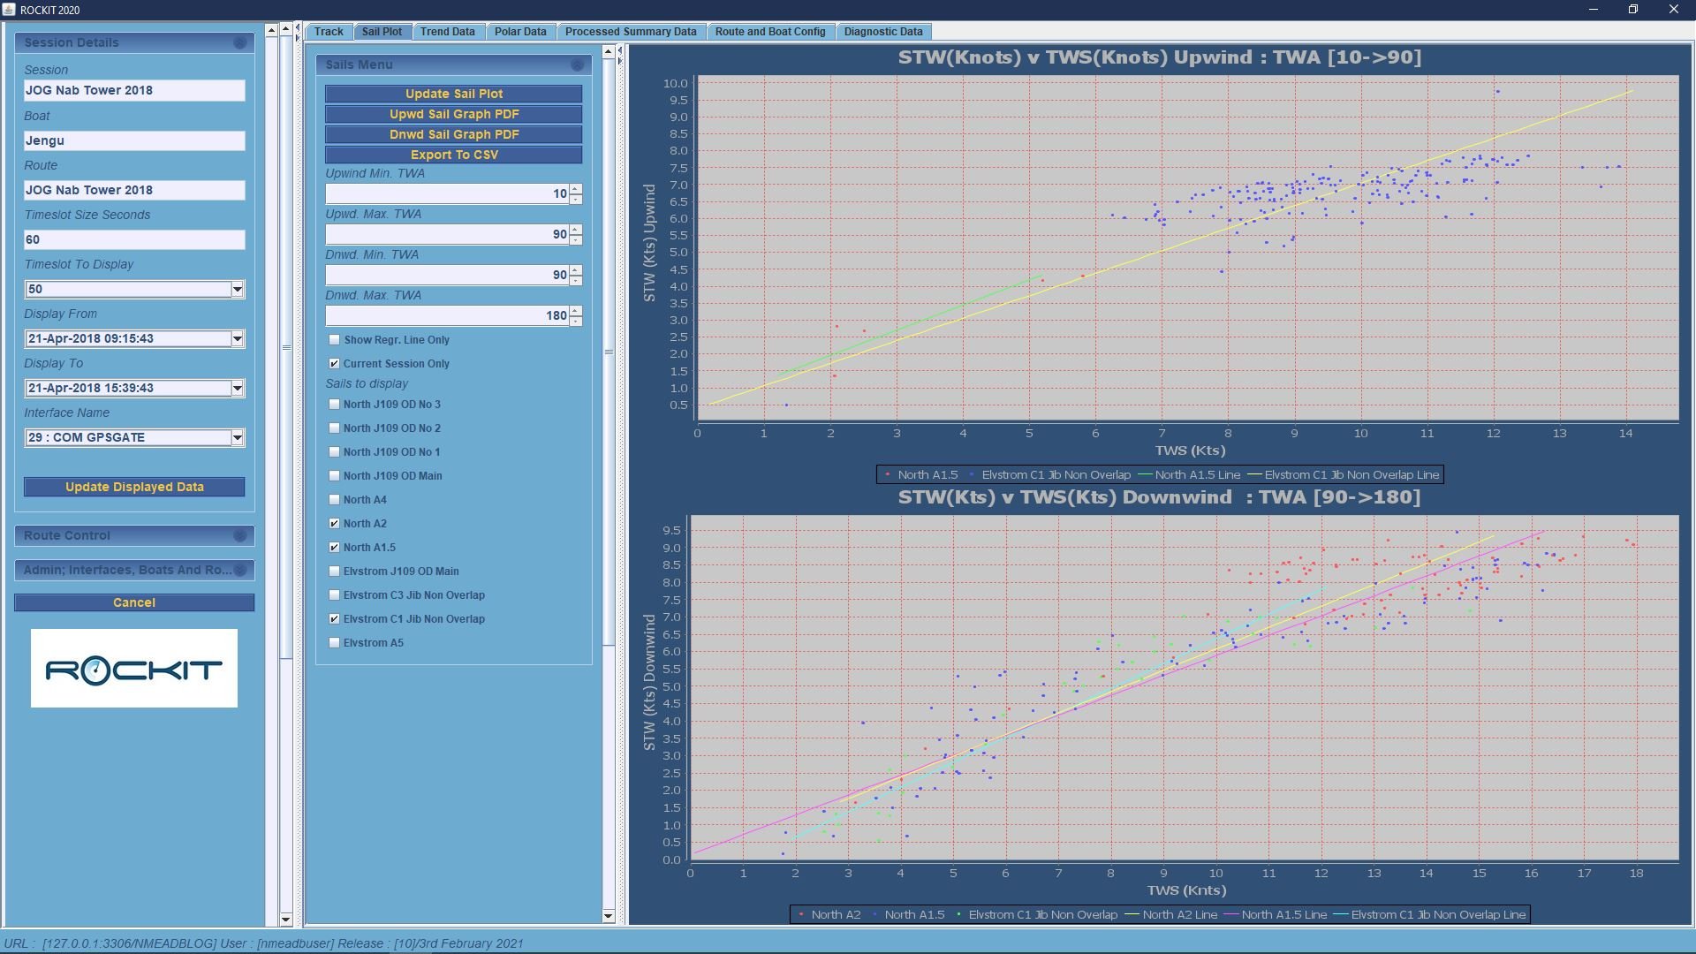Check the Elvstrom A5 sail

point(334,642)
